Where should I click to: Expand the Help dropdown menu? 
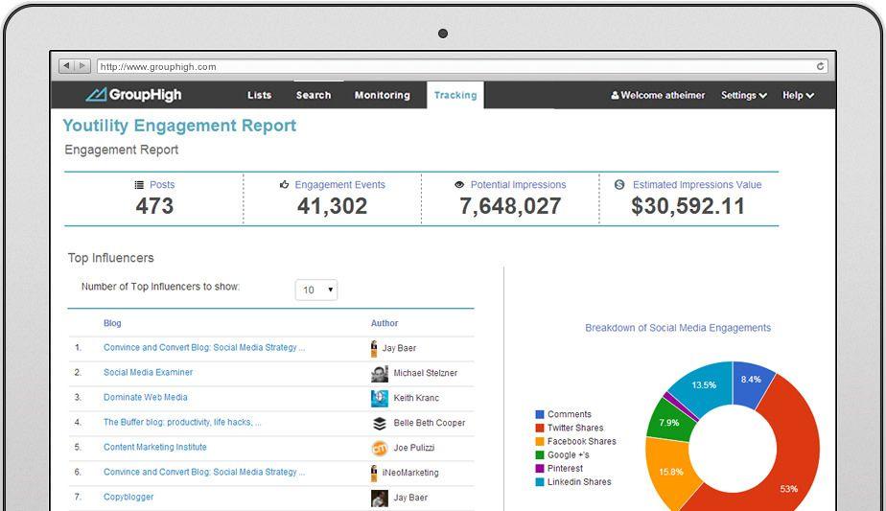798,95
